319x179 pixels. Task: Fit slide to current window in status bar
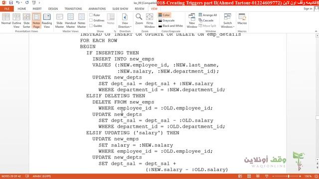coord(317,176)
